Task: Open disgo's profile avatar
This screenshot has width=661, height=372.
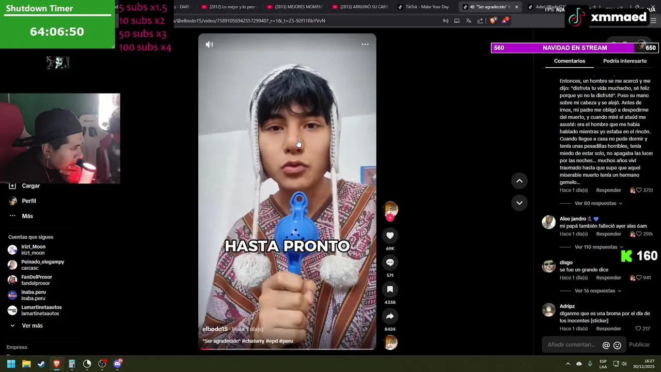Action: [x=548, y=266]
